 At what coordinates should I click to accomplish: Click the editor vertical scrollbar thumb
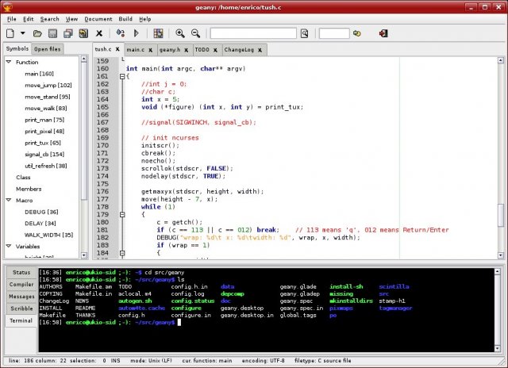(x=501, y=215)
